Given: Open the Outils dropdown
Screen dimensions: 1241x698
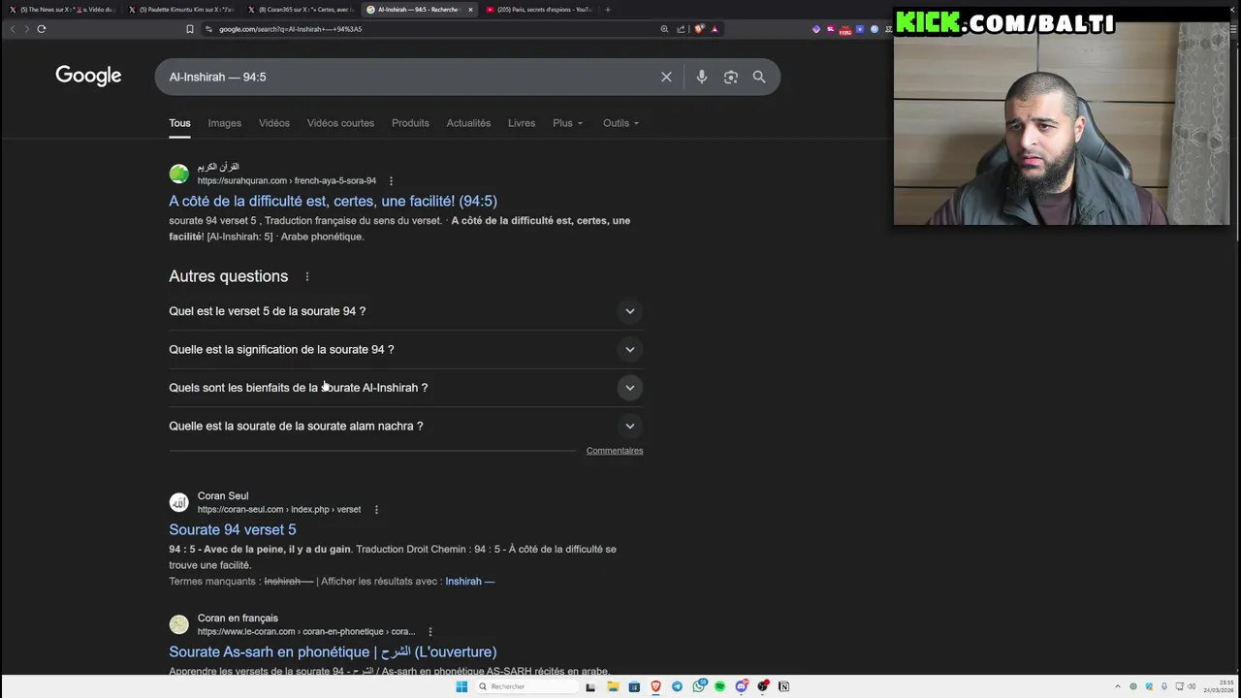Looking at the screenshot, I should 620,123.
